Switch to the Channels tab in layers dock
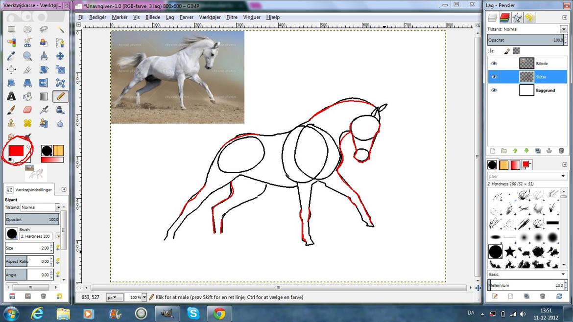This screenshot has height=322, width=573. [505, 18]
